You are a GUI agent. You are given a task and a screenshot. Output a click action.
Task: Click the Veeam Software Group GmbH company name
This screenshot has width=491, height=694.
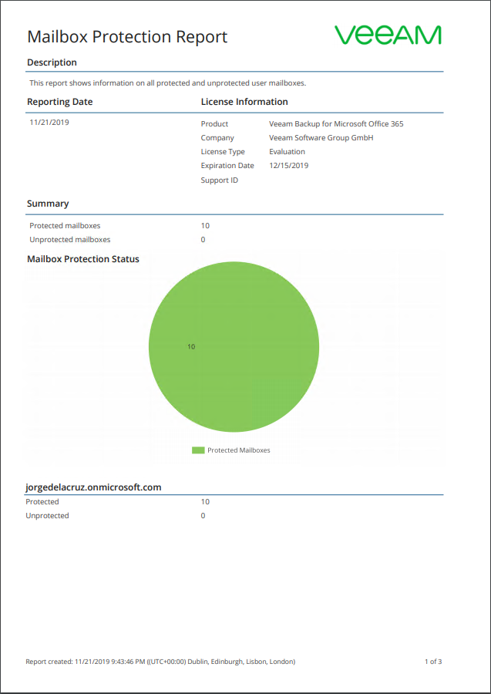(321, 138)
